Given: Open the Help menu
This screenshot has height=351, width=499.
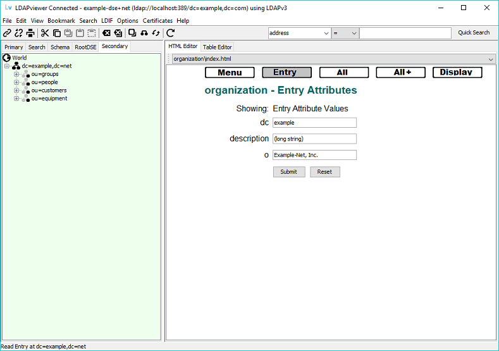Looking at the screenshot, I should pyautogui.click(x=183, y=21).
